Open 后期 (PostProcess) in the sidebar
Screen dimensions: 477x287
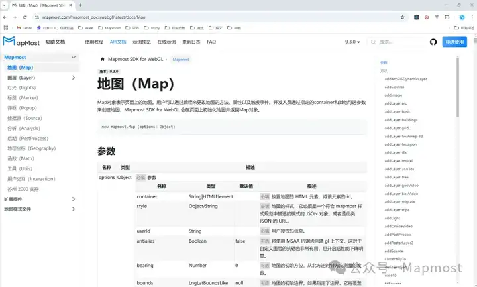28,138
